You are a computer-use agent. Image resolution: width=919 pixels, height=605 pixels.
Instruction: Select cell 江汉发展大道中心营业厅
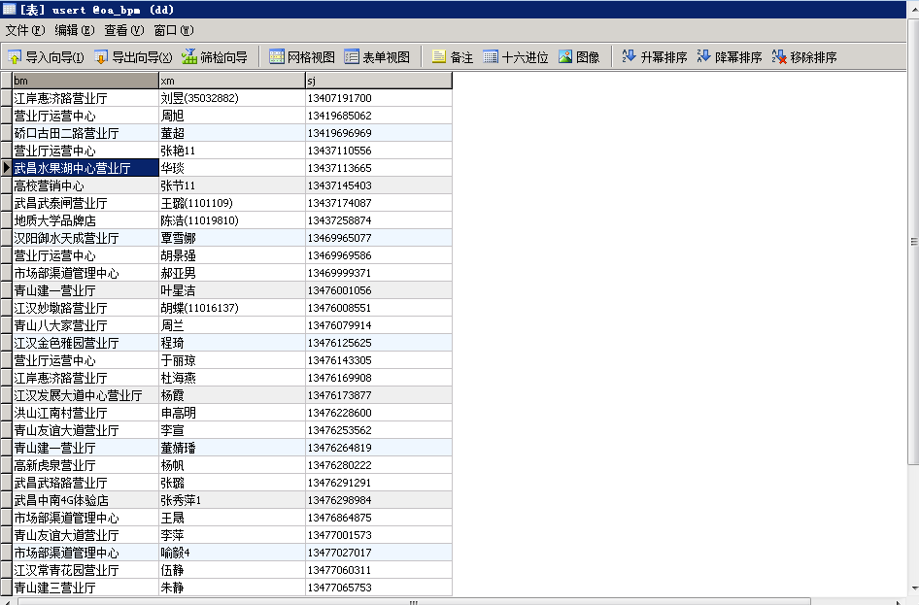pyautogui.click(x=85, y=395)
